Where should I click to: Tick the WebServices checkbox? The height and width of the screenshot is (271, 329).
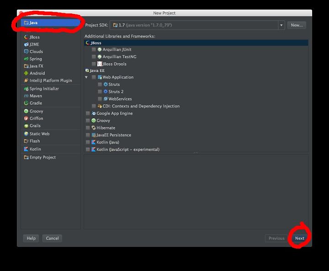click(x=100, y=99)
